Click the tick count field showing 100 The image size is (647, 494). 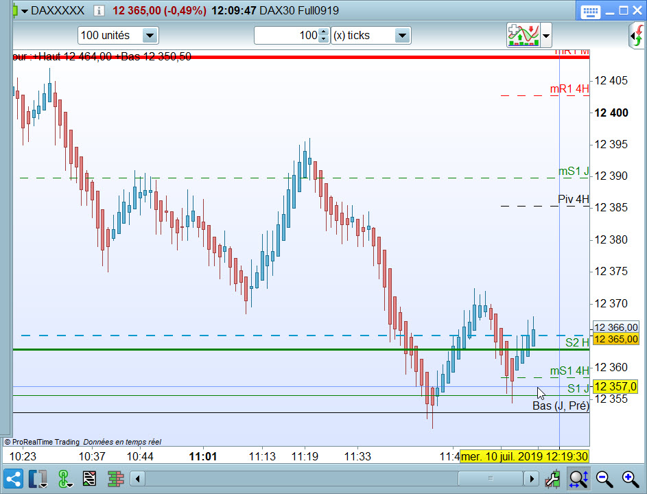pos(286,36)
